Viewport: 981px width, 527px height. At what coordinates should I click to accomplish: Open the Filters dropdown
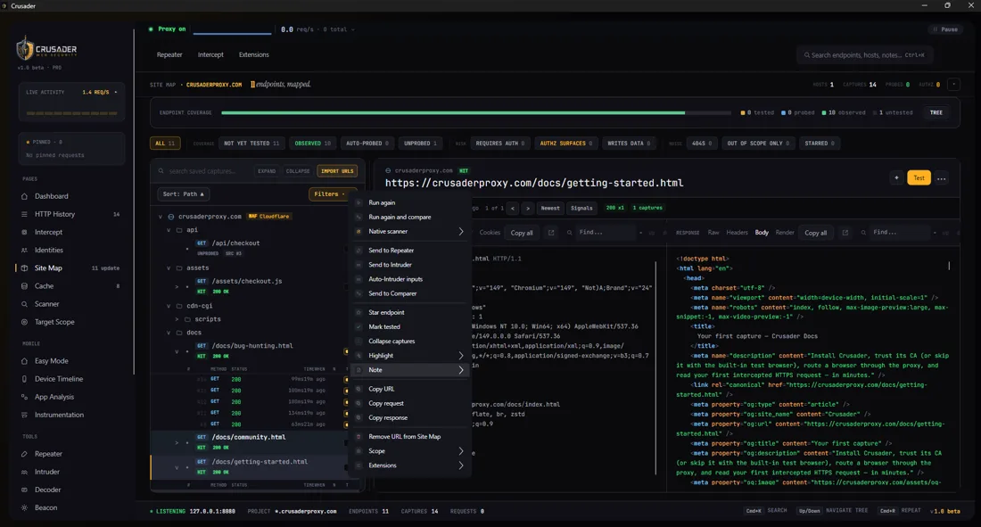coord(330,194)
